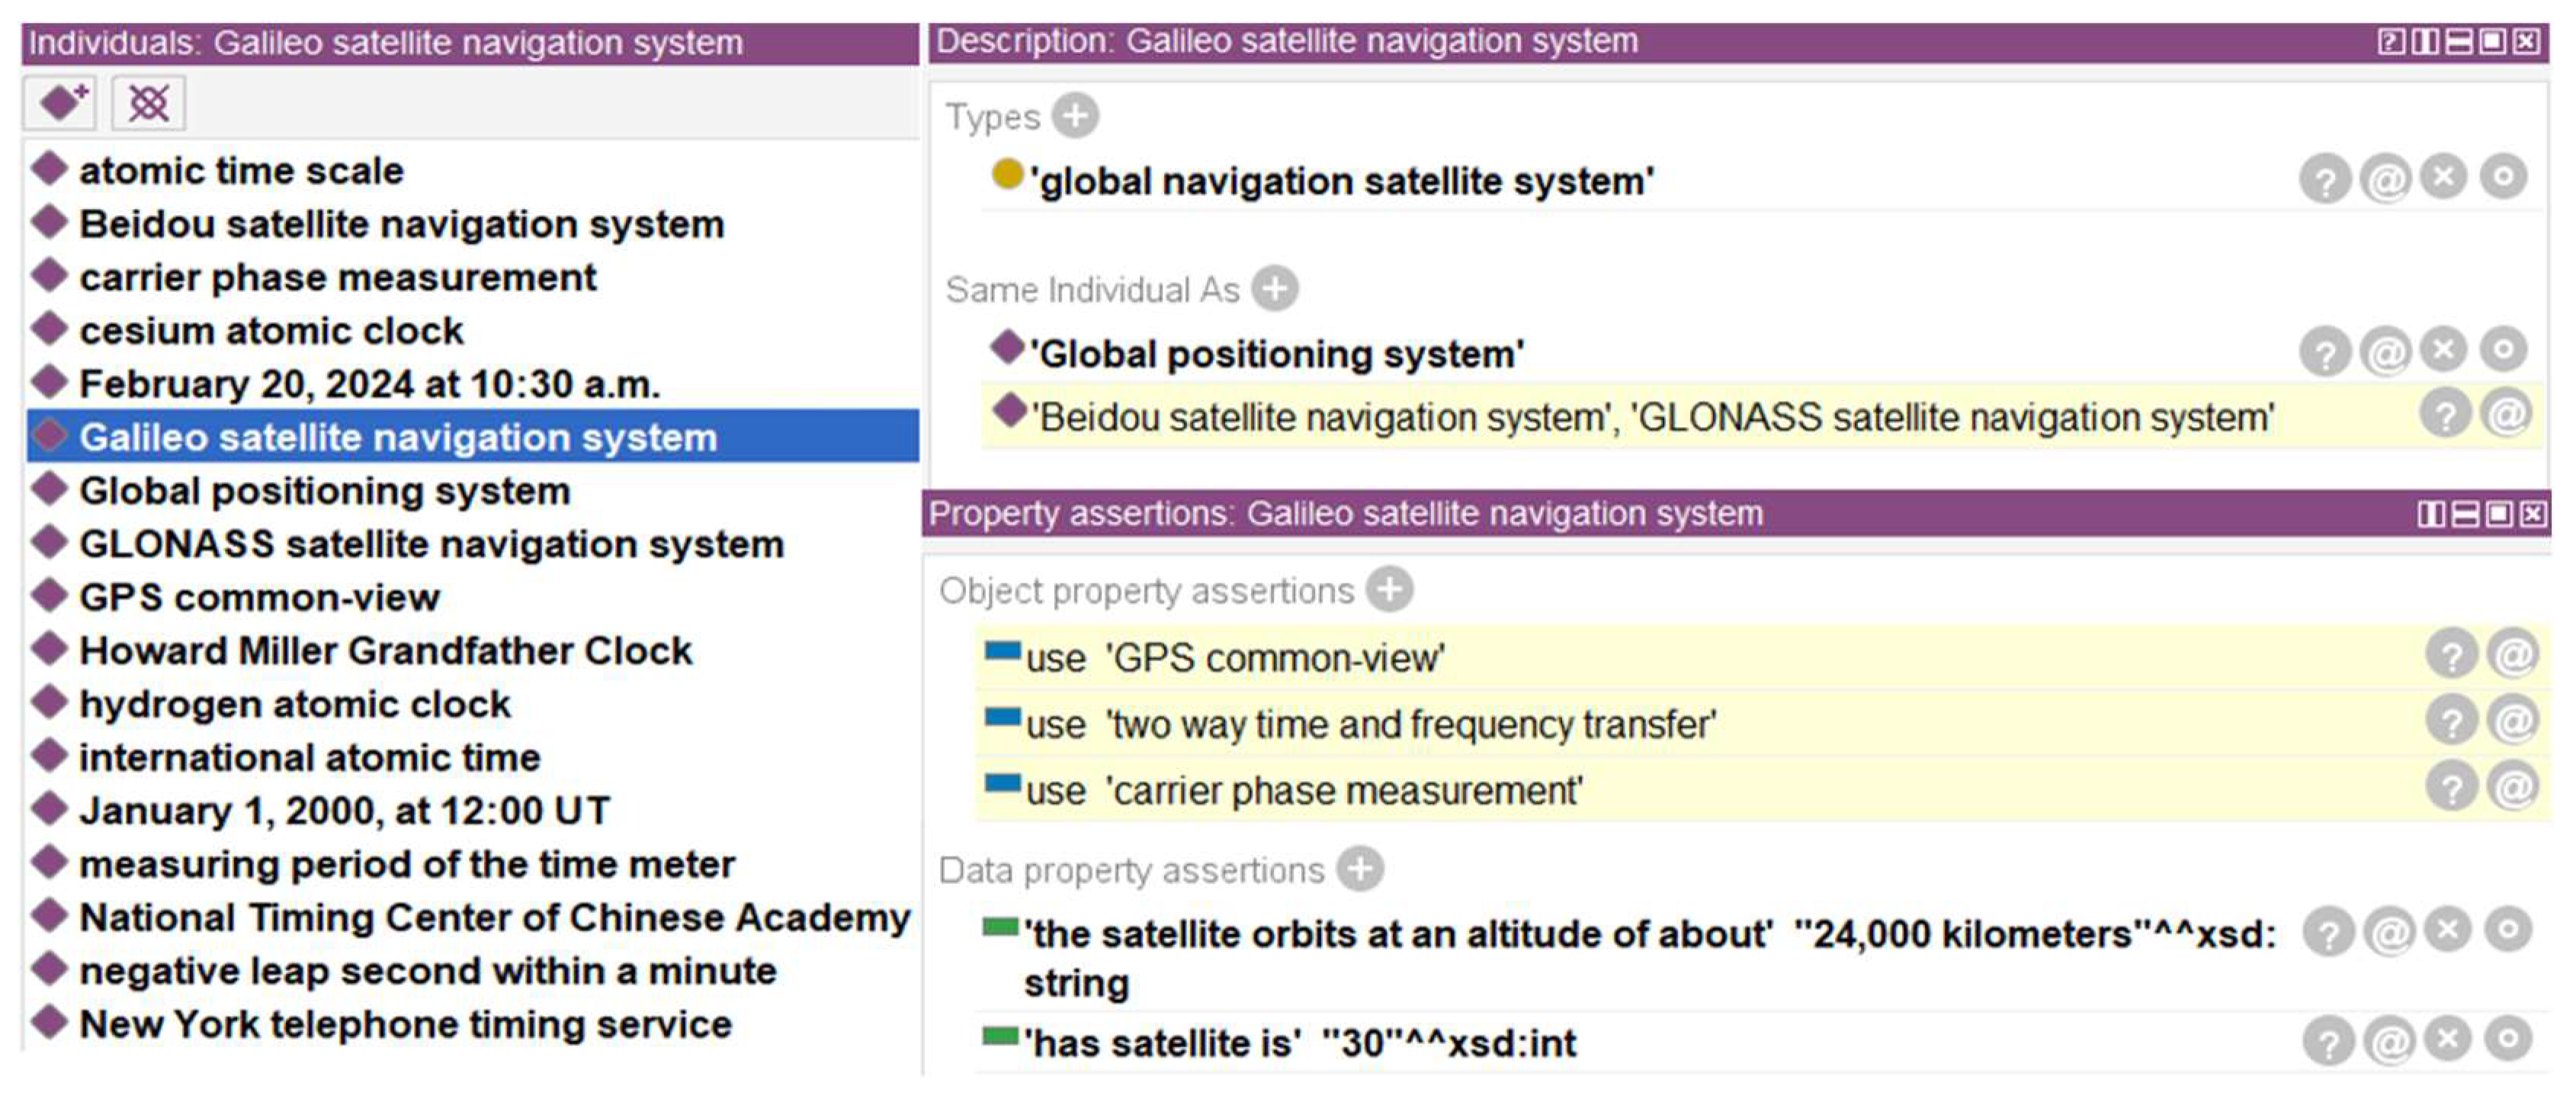
Task: Click the 'global navigation satellite system' class link
Action: point(1342,182)
